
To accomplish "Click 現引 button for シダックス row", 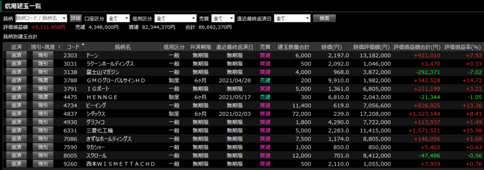I will click(x=43, y=114).
